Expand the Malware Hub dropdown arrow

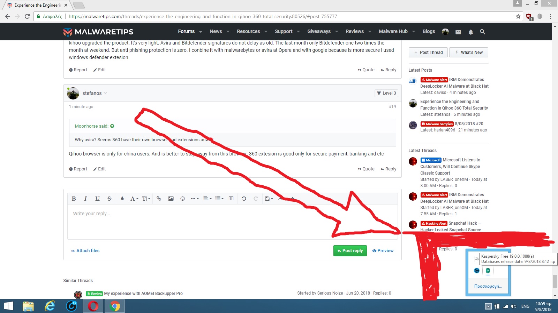[x=414, y=32]
